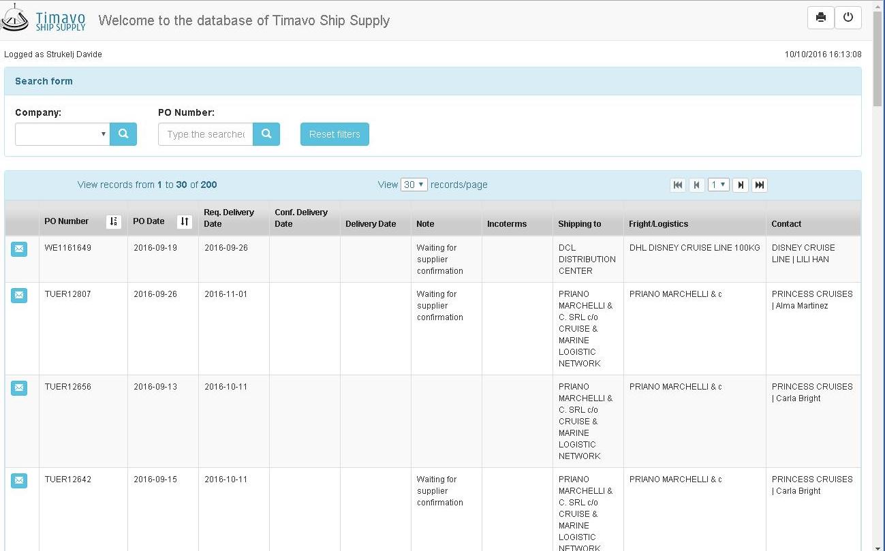Click the power logout icon

pyautogui.click(x=848, y=18)
